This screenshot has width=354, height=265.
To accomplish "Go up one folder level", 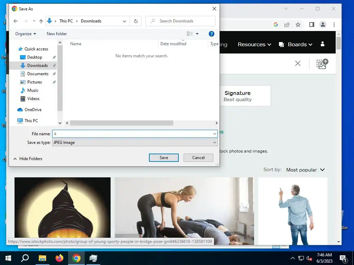I will tap(41, 21).
